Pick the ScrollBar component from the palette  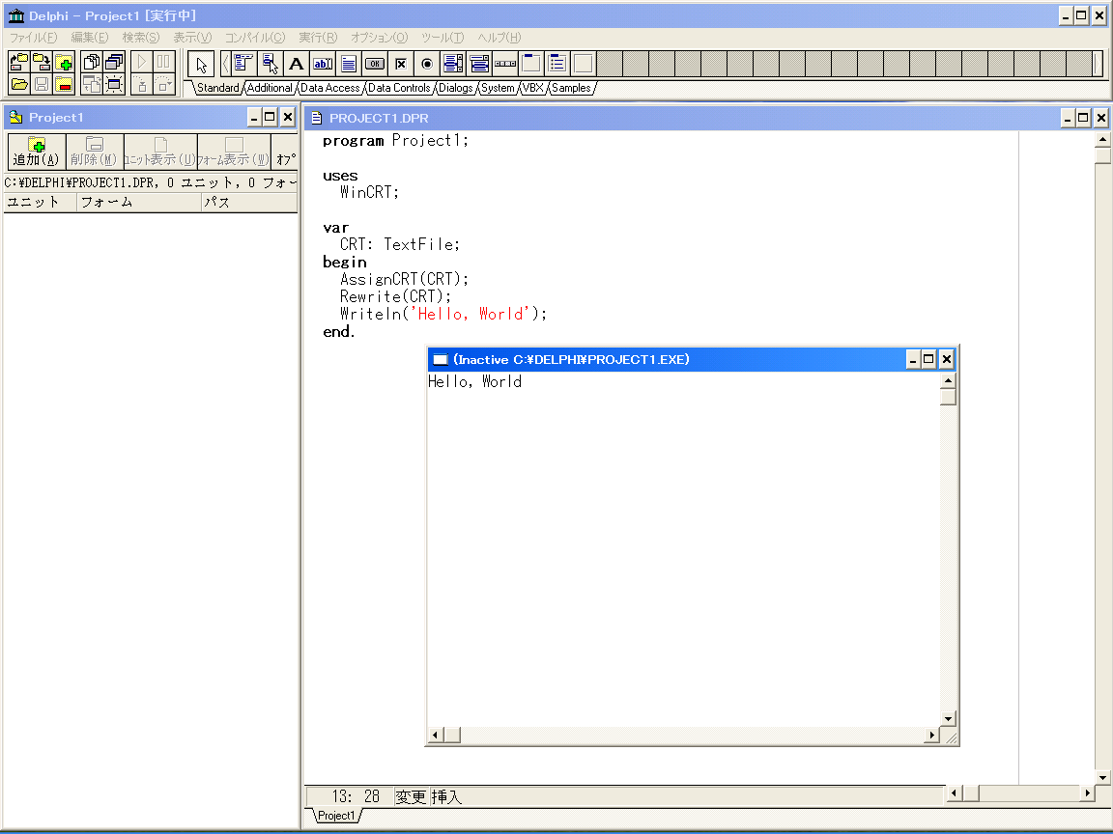[505, 64]
